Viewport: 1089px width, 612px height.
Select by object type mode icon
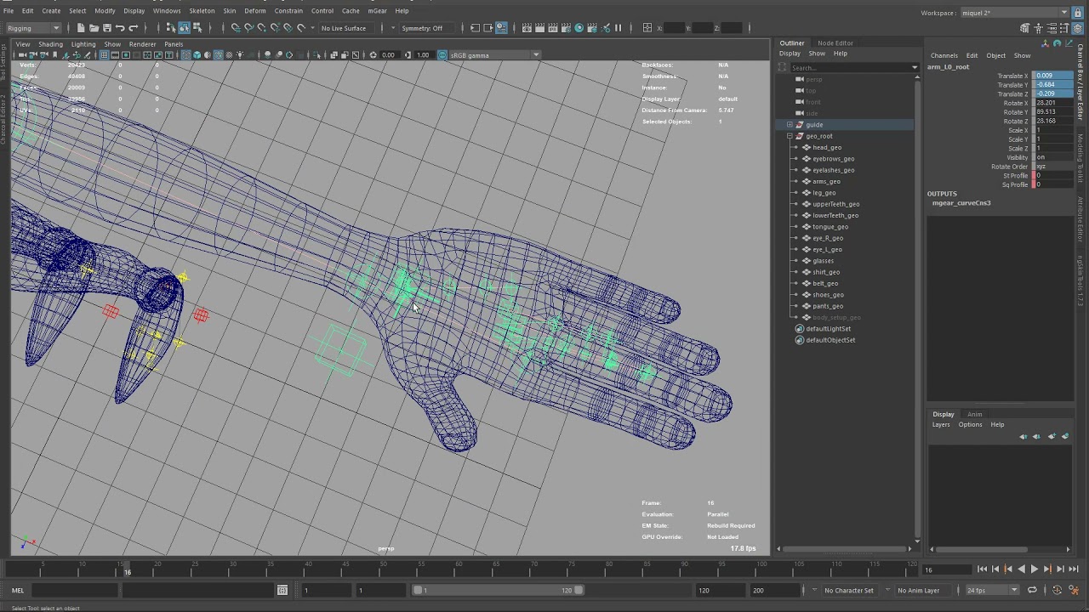pos(184,28)
